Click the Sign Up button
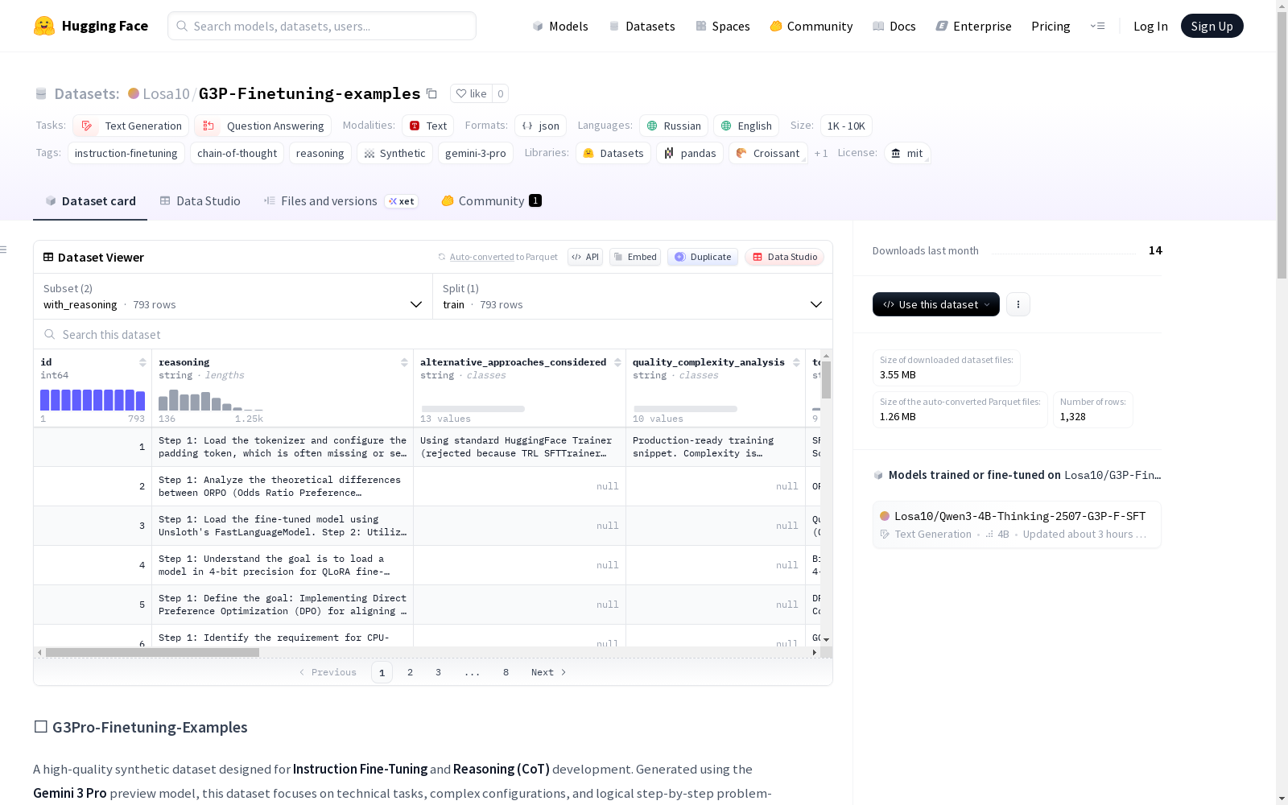1288x805 pixels. coord(1212,26)
